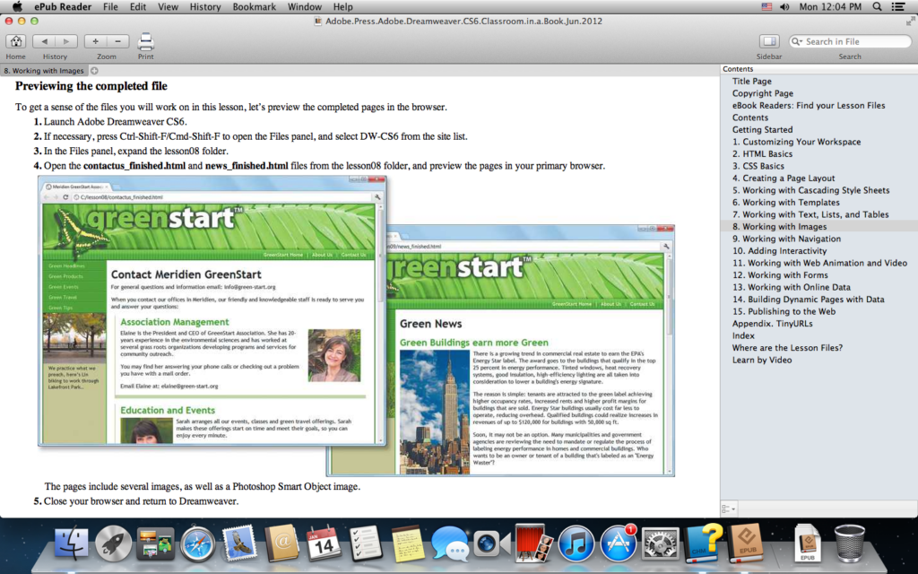This screenshot has height=574, width=918.
Task: Open System Preferences gear in Dock
Action: 660,544
